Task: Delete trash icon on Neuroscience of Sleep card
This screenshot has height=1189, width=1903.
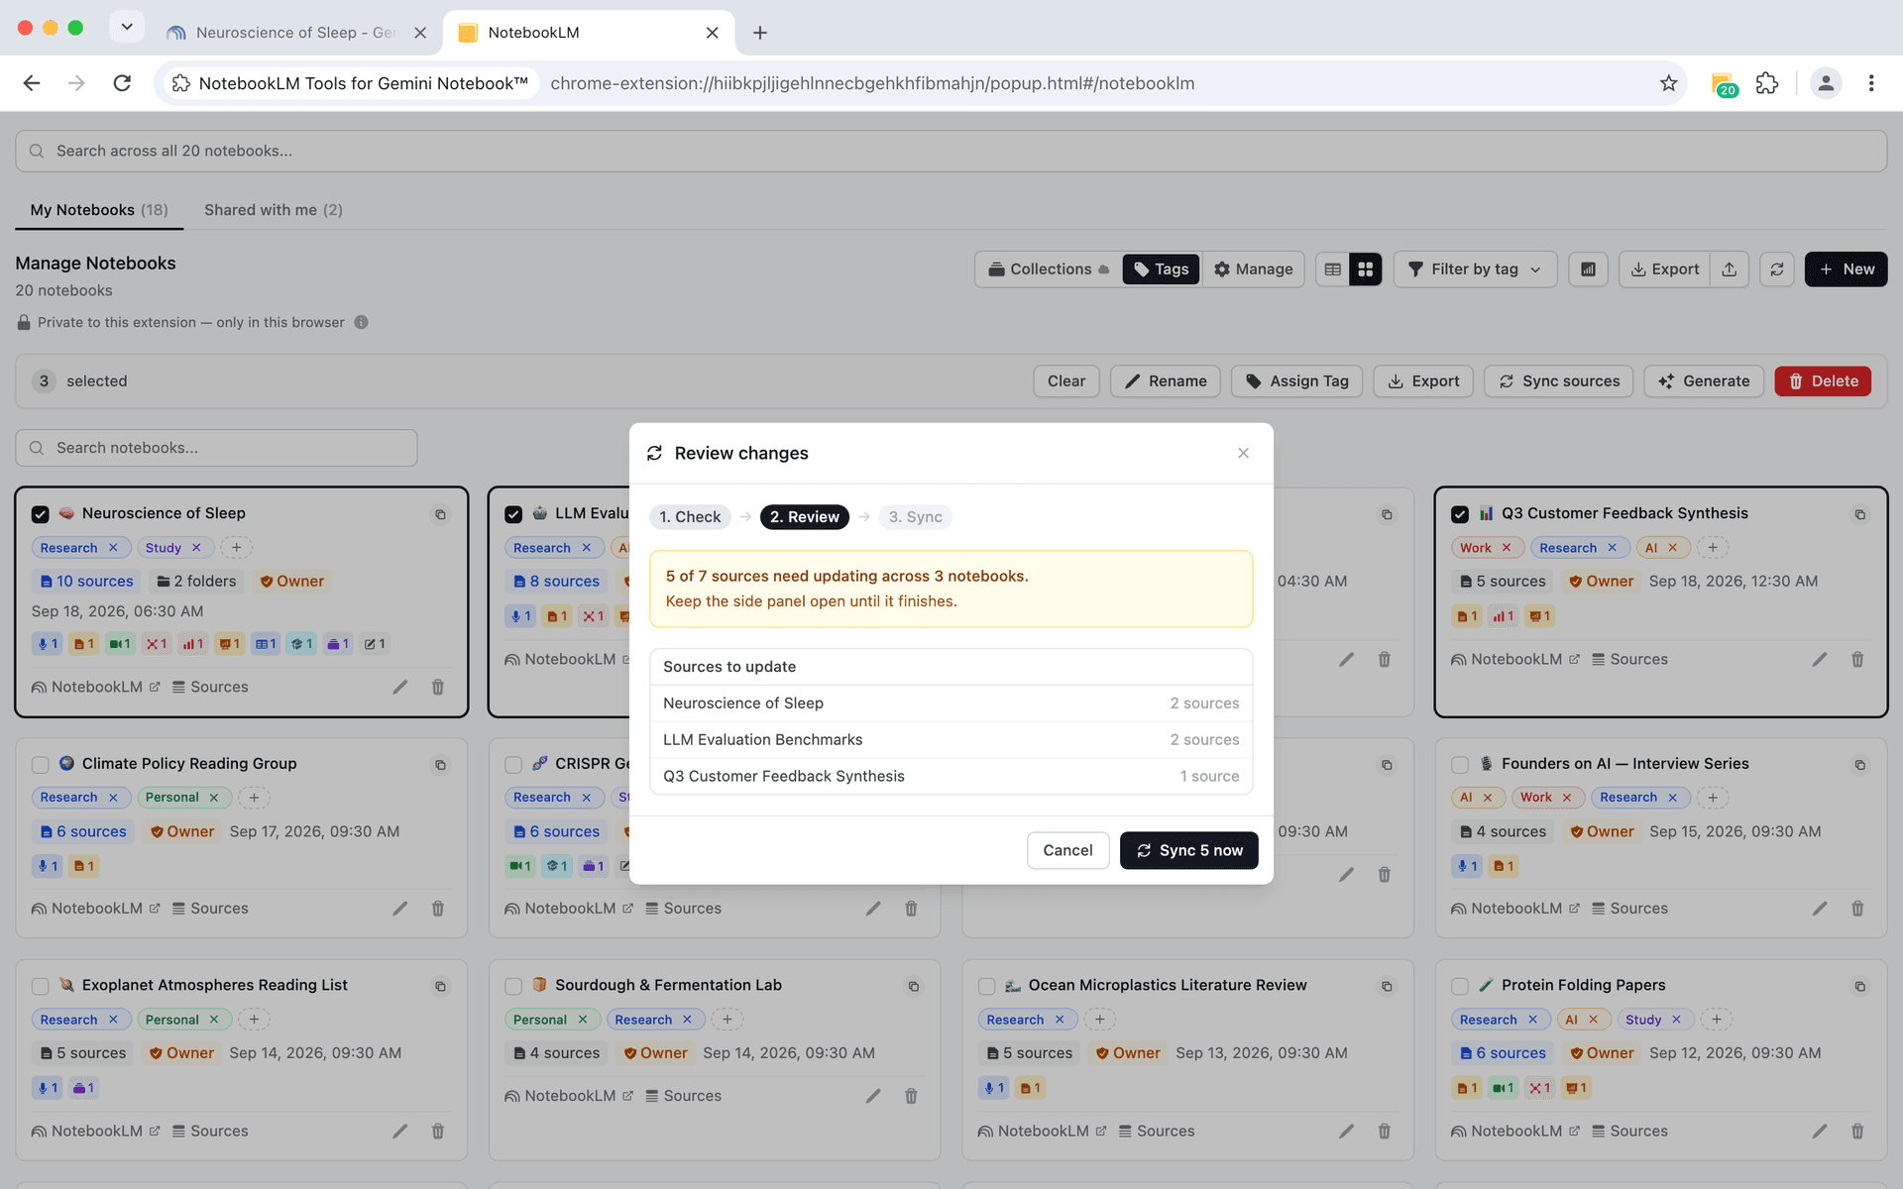Action: click(x=438, y=687)
